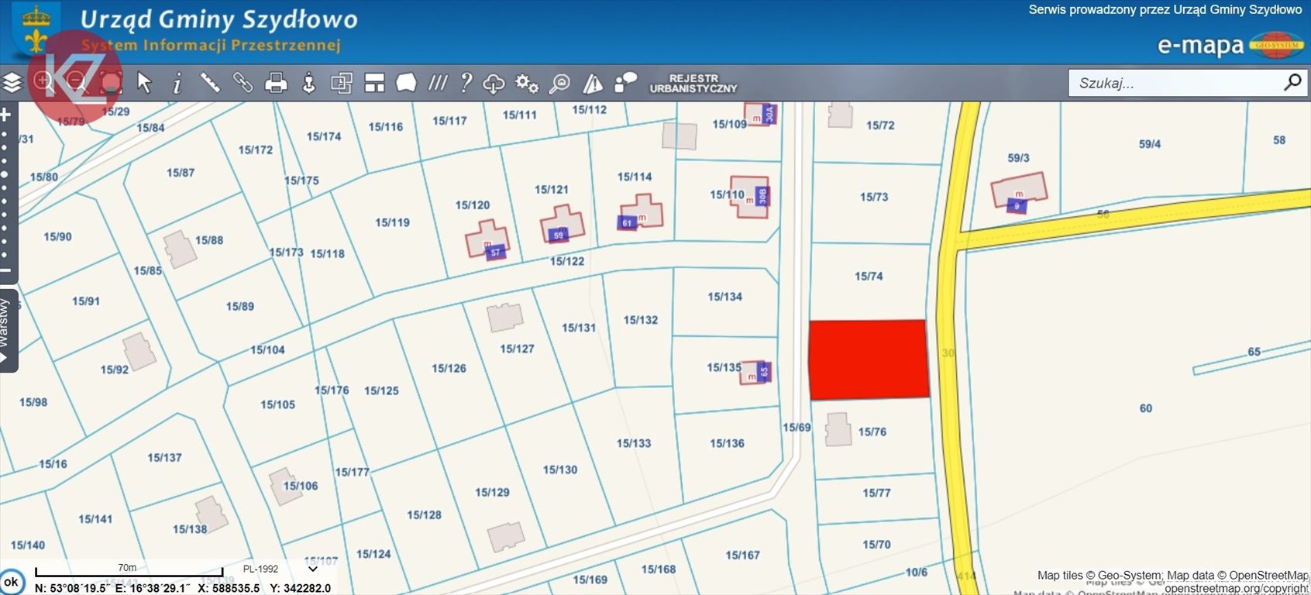Click house number marker 30B

pos(762,196)
